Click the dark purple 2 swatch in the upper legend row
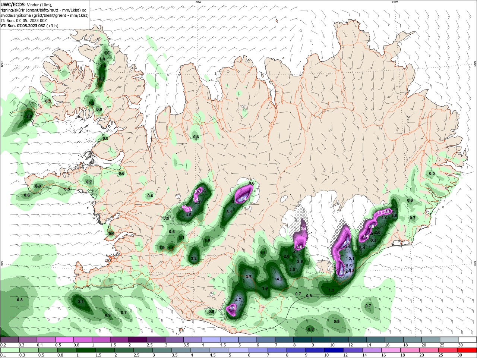 pos(138,340)
